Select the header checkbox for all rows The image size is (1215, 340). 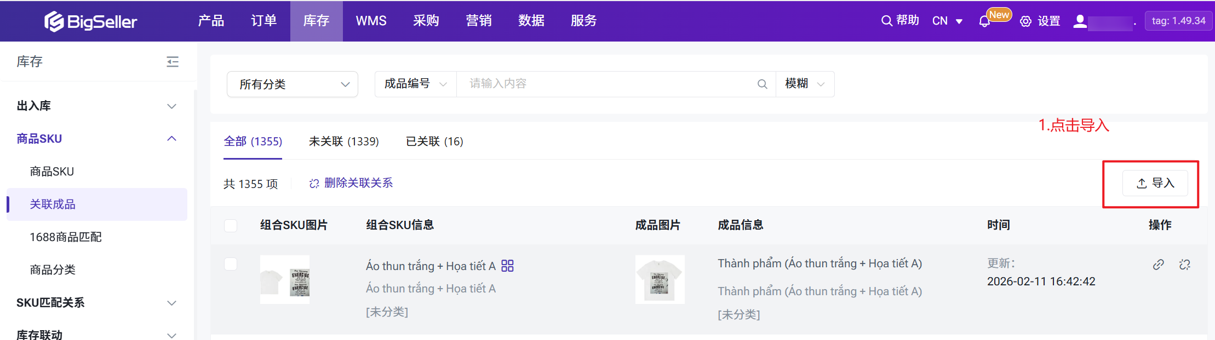pos(231,225)
